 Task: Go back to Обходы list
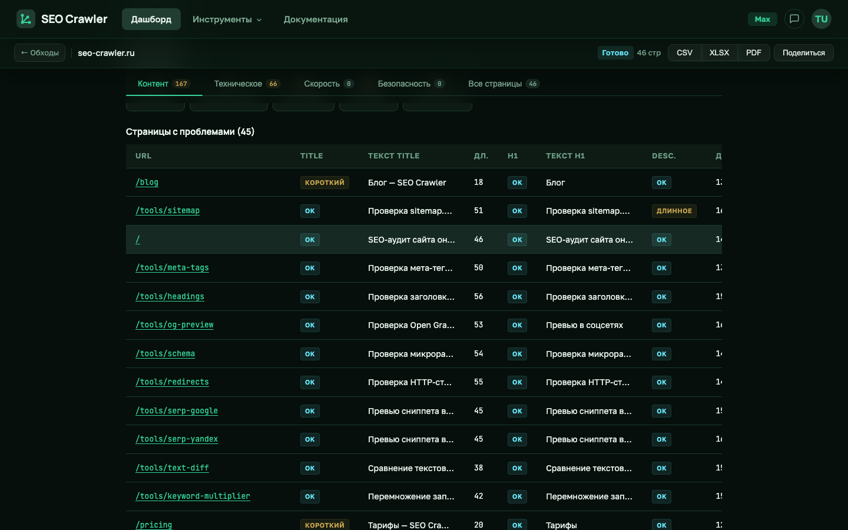(x=39, y=53)
